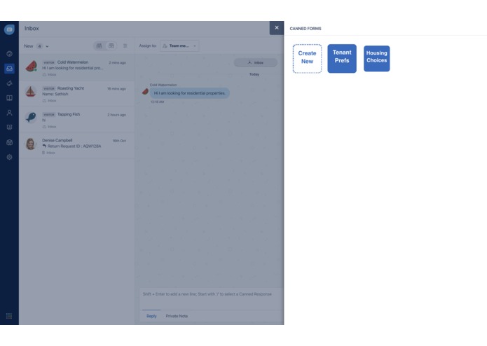Open the Denise Campbell conversation
Image resolution: width=487 pixels, height=346 pixels.
[76, 146]
